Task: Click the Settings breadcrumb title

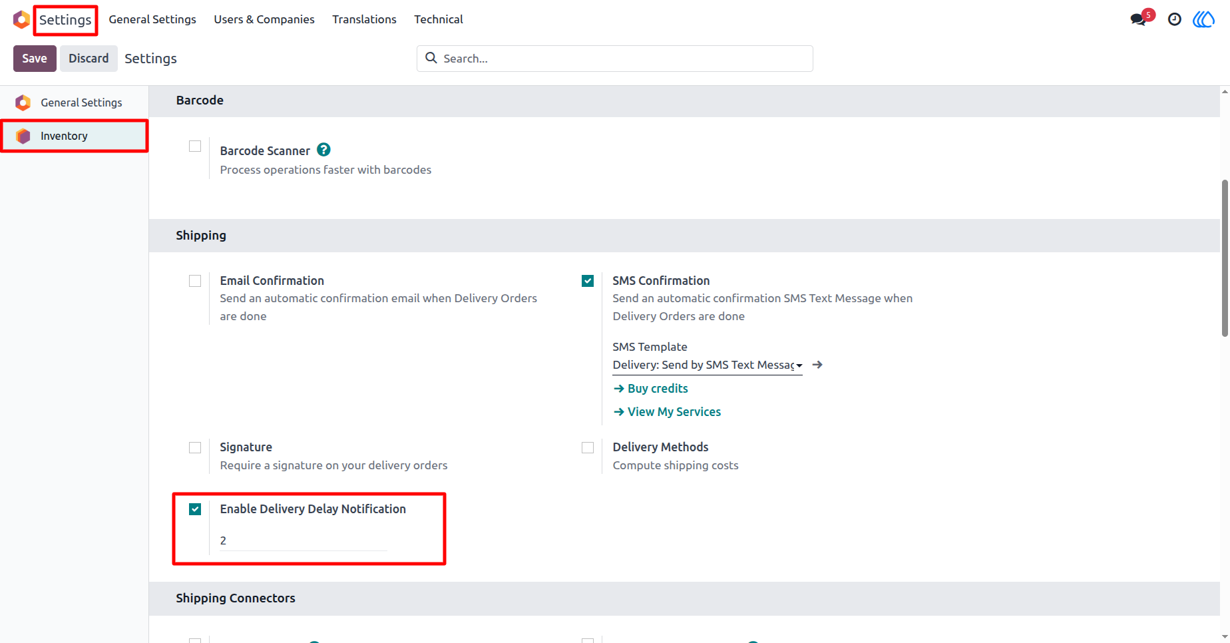Action: tap(150, 59)
